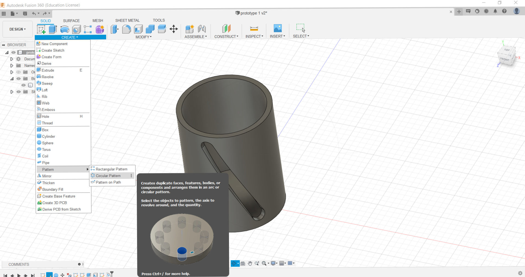
Task: Select the Fillet modify icon
Action: tap(126, 29)
